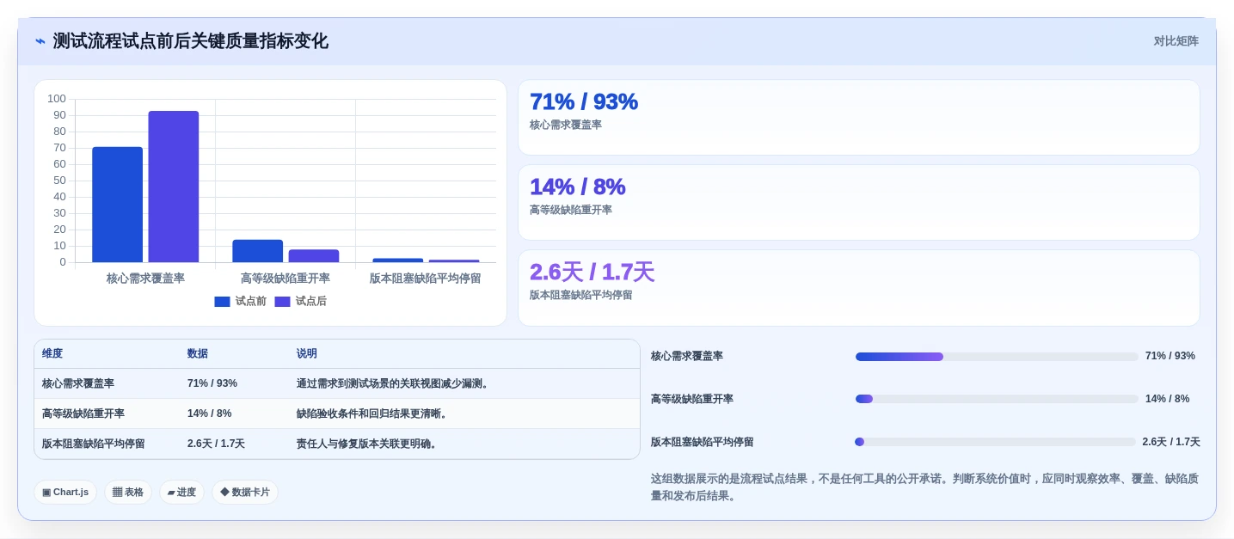1234x539 pixels.
Task: Click the 高等级缺陷重开率 progress bar
Action: tap(997, 399)
